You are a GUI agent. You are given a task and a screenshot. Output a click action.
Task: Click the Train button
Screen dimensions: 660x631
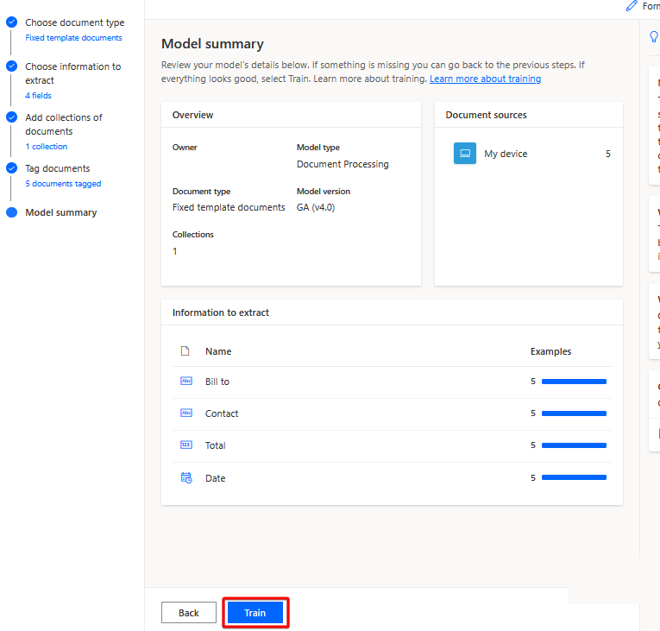(255, 613)
